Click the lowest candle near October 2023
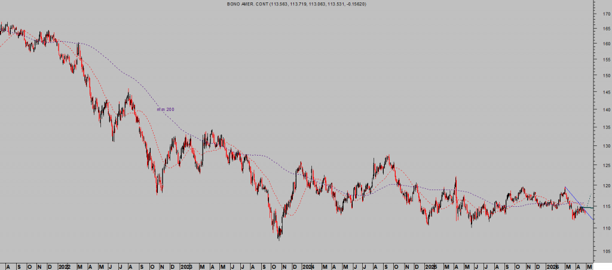This screenshot has width=612, height=270. [279, 237]
